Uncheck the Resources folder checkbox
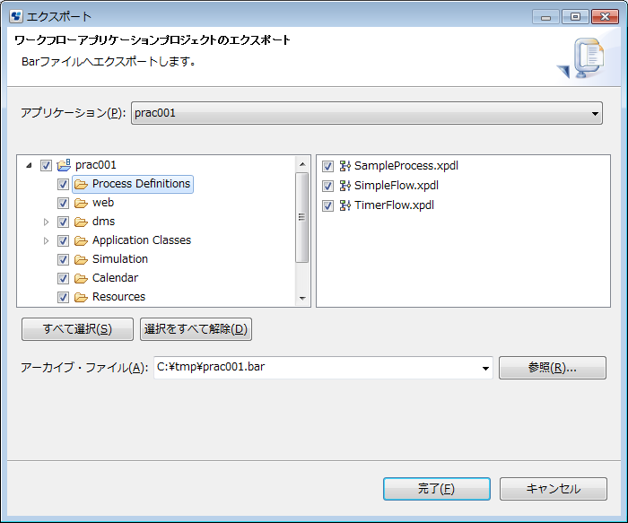 [63, 297]
